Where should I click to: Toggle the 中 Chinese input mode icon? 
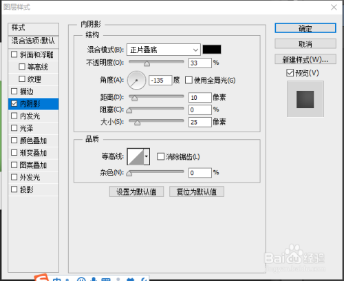[x=56, y=279]
